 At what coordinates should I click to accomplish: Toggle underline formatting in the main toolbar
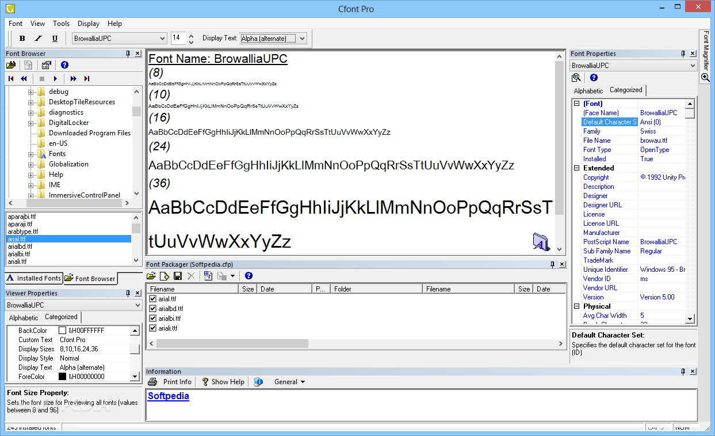(x=55, y=39)
